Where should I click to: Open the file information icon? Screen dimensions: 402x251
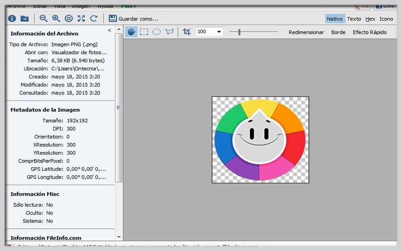tap(12, 19)
